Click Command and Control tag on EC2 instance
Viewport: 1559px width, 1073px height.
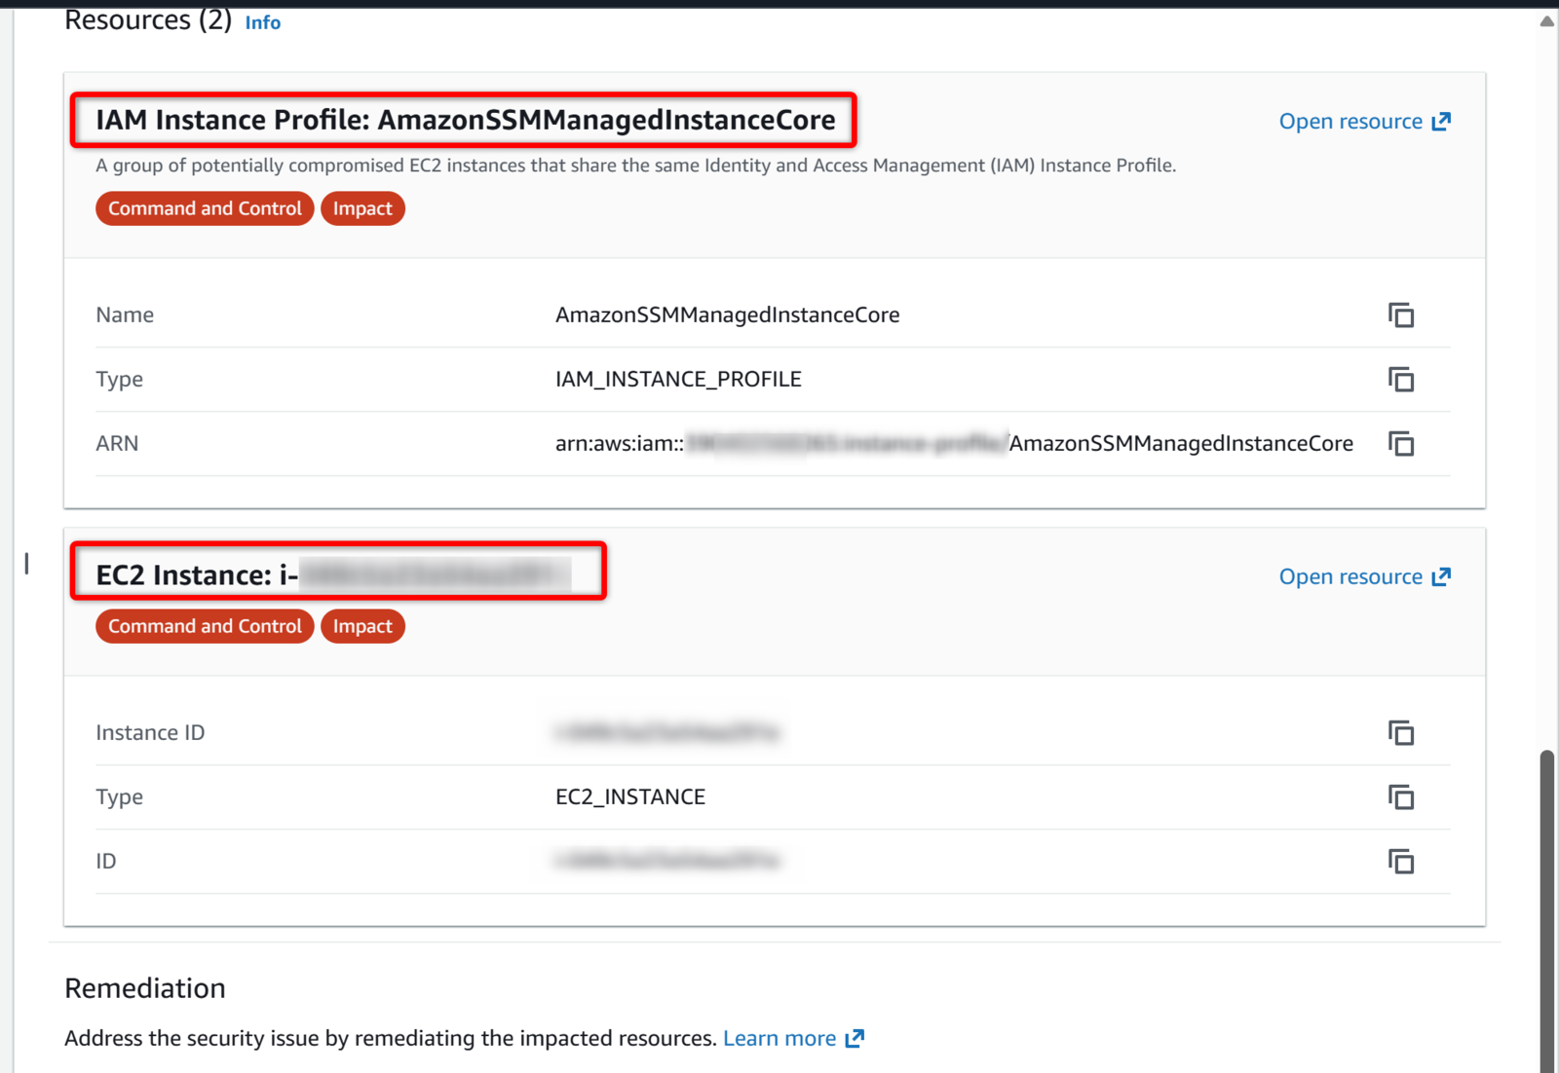pyautogui.click(x=205, y=626)
